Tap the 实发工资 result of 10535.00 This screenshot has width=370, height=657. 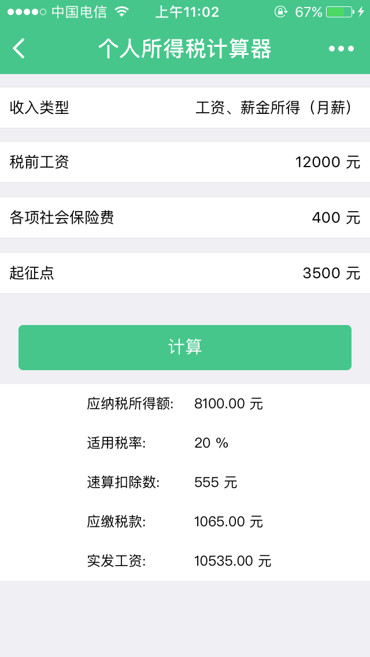point(224,561)
